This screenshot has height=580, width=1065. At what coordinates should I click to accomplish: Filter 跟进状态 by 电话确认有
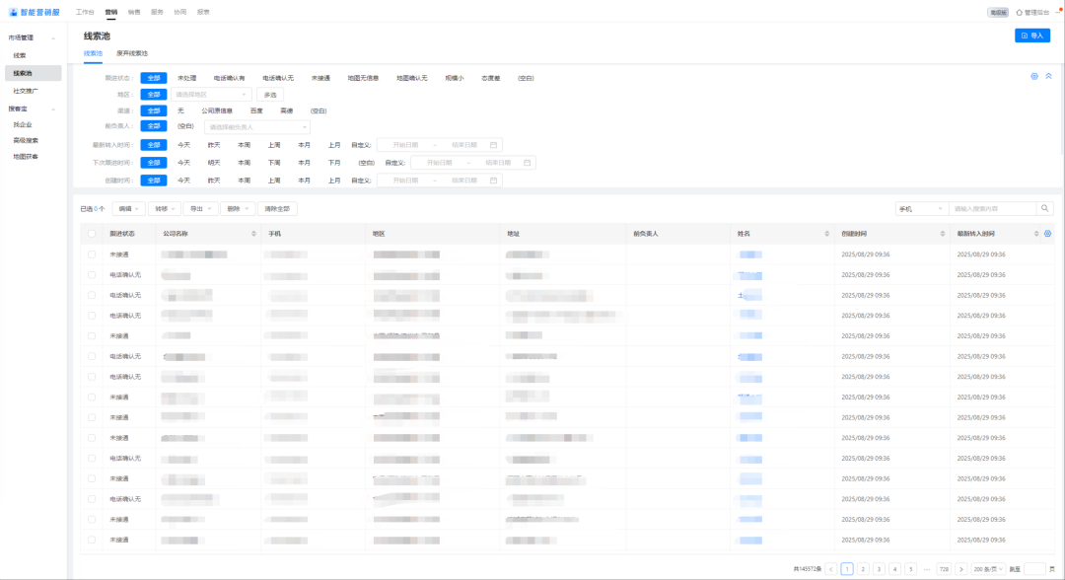point(229,78)
